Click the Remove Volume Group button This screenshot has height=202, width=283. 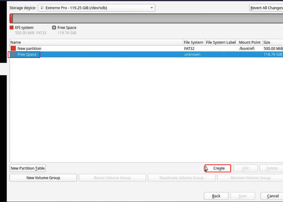(251, 178)
